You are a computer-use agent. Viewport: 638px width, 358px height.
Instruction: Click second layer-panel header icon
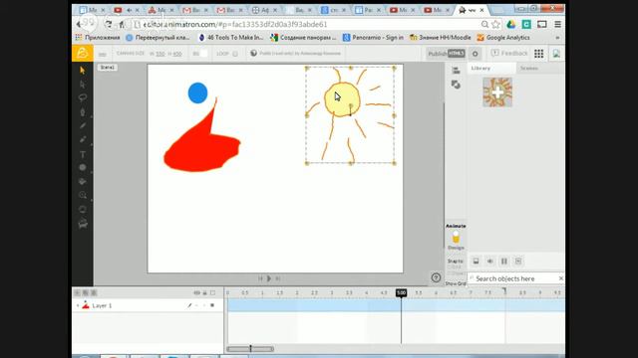coord(86,292)
